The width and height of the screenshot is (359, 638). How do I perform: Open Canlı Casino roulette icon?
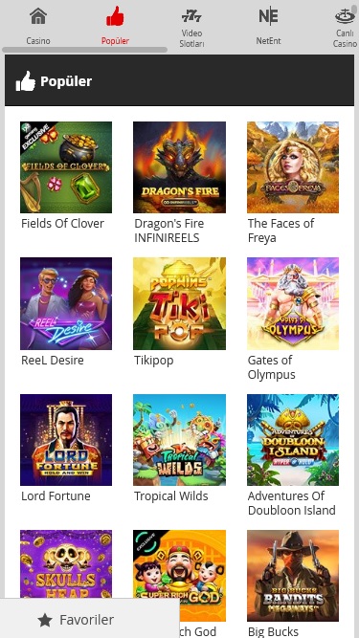point(346,16)
